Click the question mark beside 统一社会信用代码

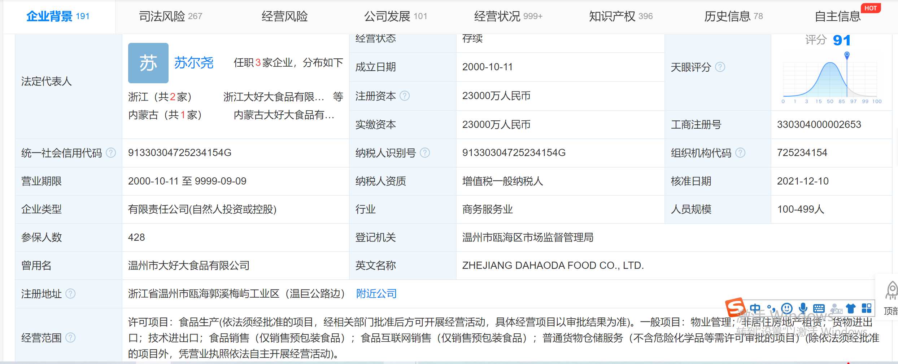pos(111,153)
